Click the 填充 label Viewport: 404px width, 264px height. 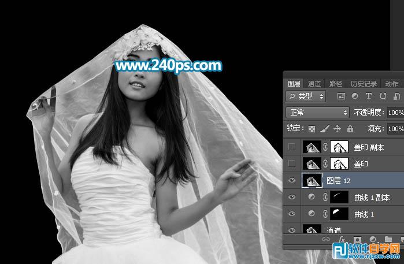[x=376, y=128]
